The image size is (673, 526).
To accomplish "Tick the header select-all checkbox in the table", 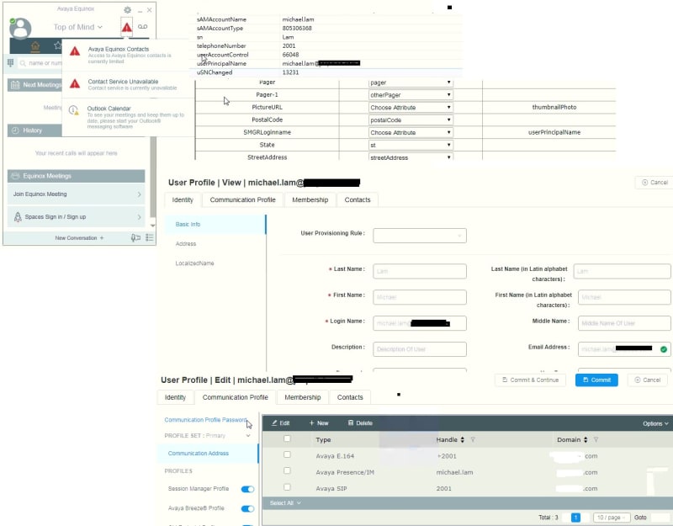I will point(287,438).
